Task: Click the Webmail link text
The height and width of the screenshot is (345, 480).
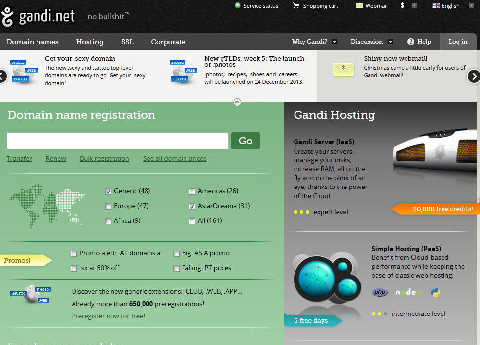Action: [376, 6]
